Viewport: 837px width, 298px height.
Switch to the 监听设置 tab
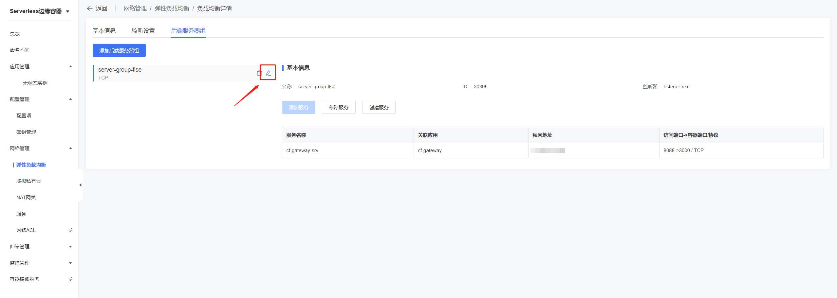[143, 31]
